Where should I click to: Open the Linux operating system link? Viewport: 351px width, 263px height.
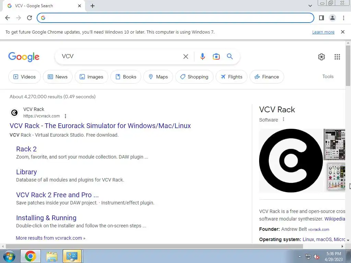308,239
